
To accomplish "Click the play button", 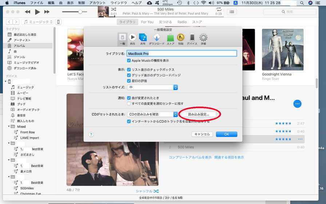I will coord(37,12).
